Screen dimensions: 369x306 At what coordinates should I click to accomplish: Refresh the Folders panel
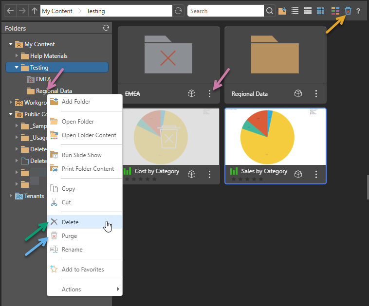click(x=106, y=28)
